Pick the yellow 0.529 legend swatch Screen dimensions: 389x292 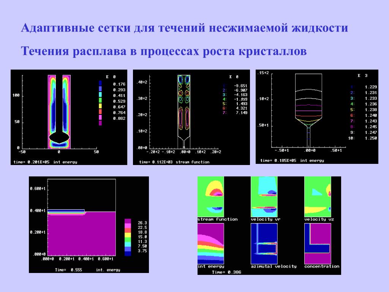pyautogui.click(x=100, y=101)
